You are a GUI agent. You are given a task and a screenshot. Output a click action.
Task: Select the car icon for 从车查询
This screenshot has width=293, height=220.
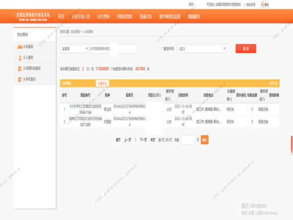(x=20, y=47)
